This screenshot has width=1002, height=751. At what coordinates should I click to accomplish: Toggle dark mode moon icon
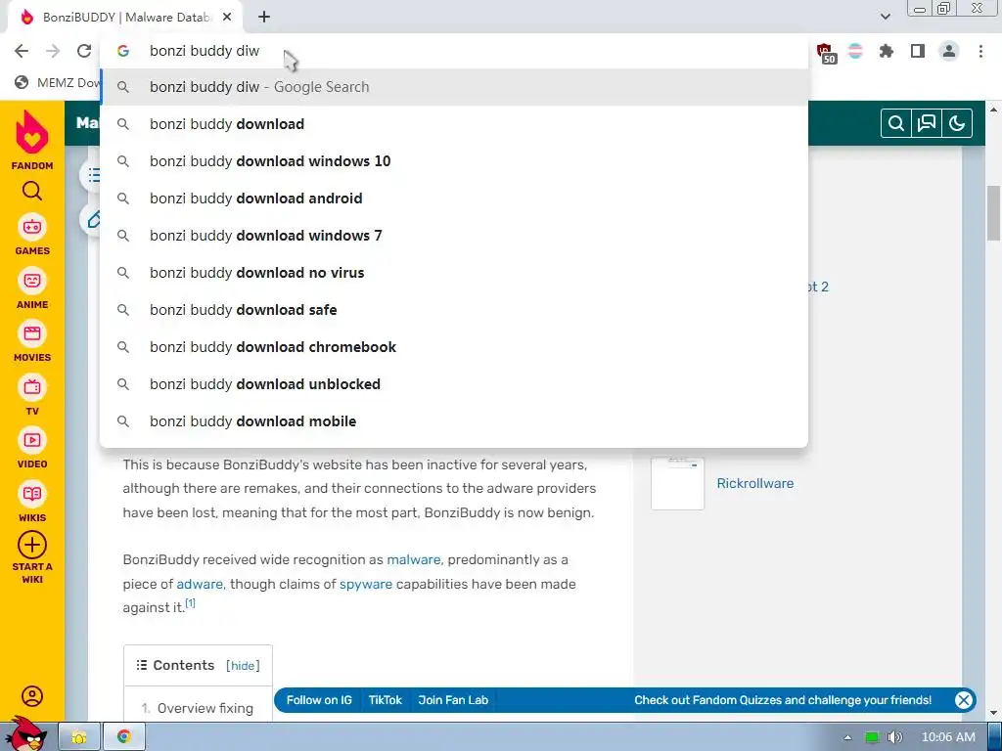[957, 123]
